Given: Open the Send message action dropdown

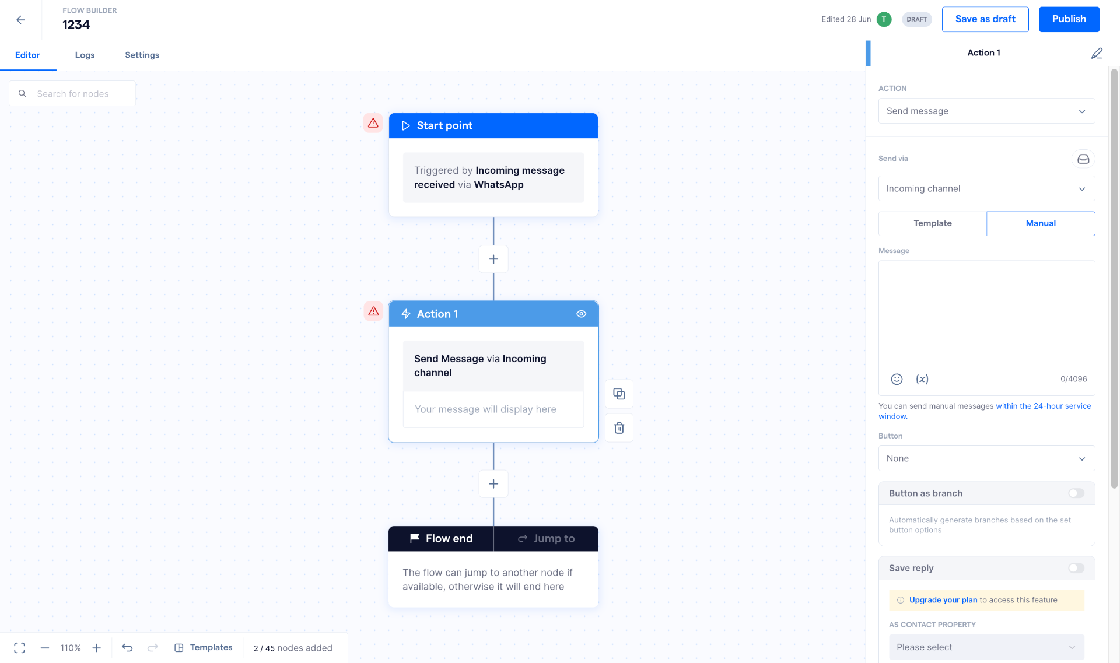Looking at the screenshot, I should click(x=986, y=111).
